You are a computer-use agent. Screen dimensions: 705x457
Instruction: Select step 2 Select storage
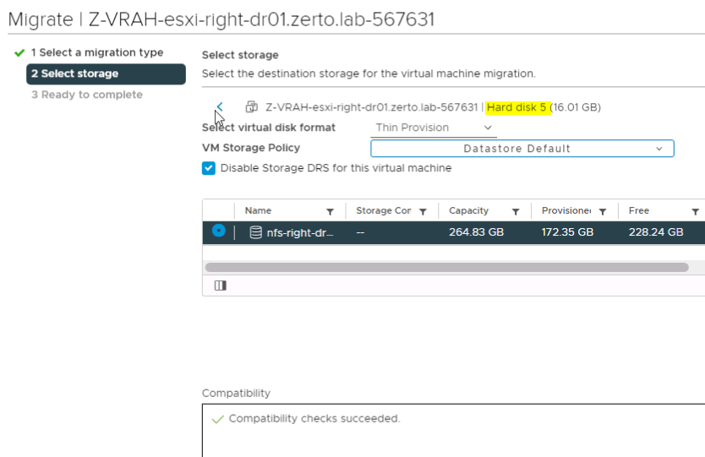(x=105, y=73)
